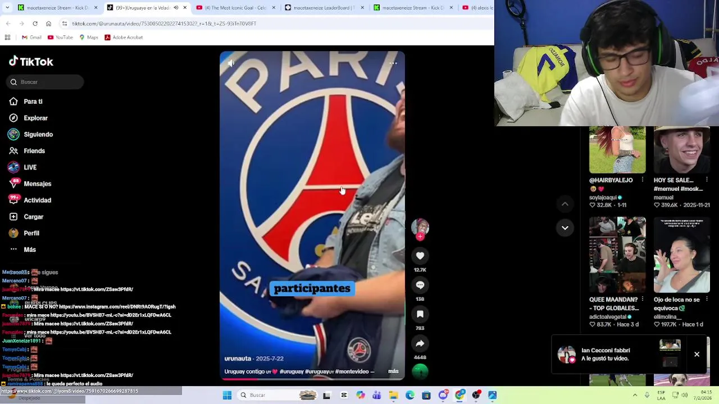Viewport: 719px width, 404px height.
Task: Open the video comments icon
Action: pyautogui.click(x=420, y=285)
